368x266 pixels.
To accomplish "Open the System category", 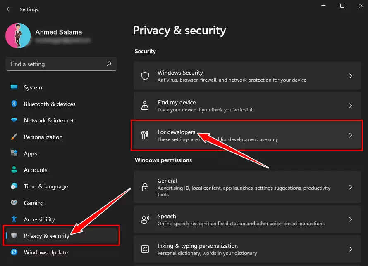I will pyautogui.click(x=61, y=87).
